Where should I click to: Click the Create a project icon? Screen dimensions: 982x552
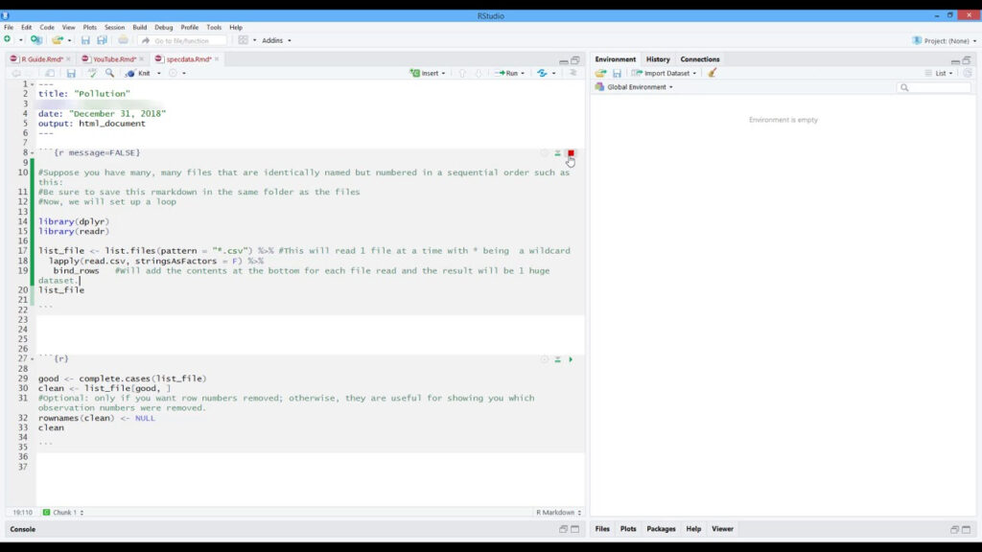click(x=36, y=40)
